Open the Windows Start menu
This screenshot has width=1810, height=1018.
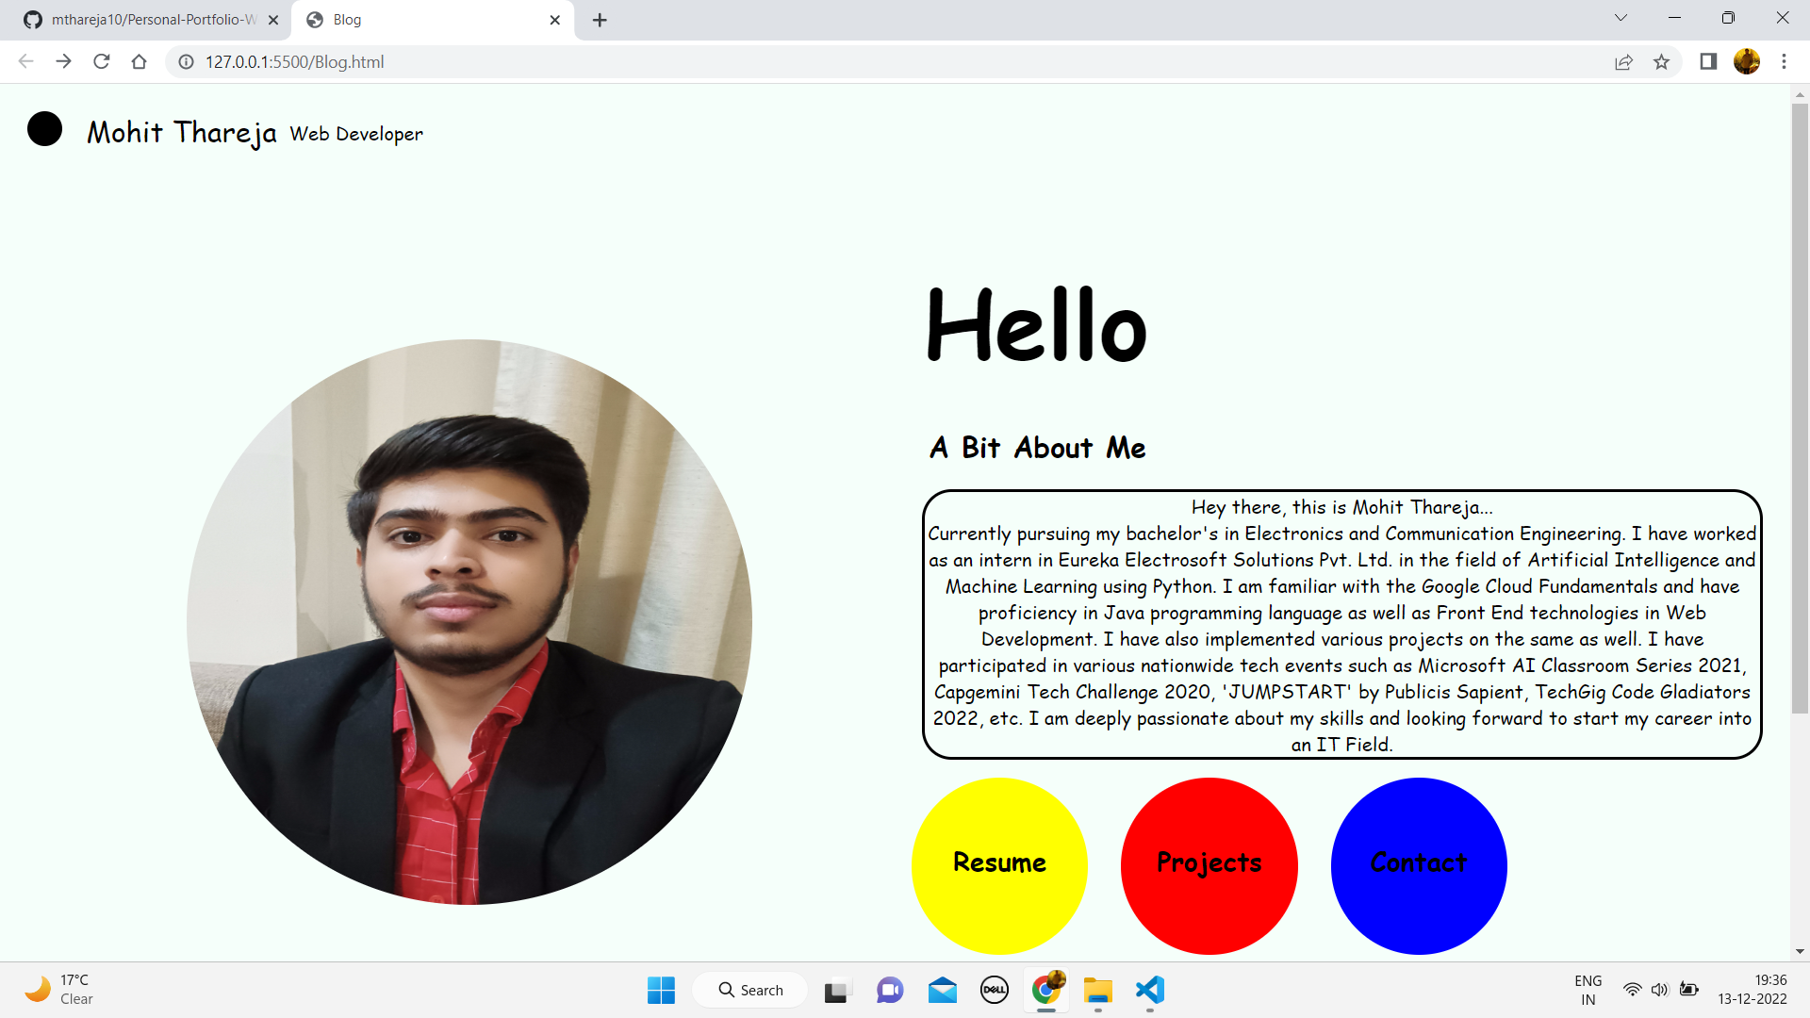pyautogui.click(x=661, y=990)
